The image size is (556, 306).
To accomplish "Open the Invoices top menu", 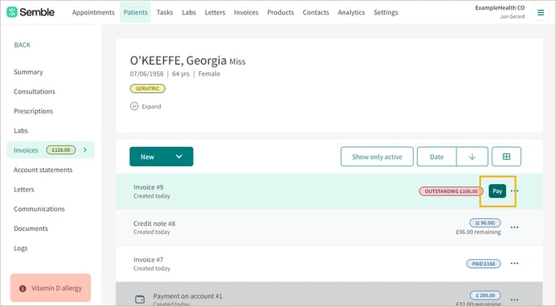I will pos(246,12).
